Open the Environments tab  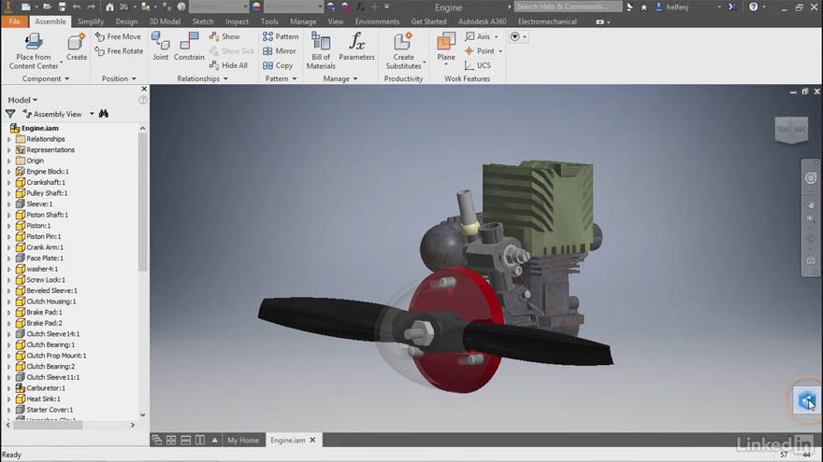(377, 21)
